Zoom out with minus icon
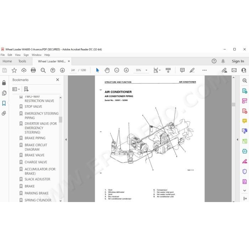249x249 pixels. [117, 70]
